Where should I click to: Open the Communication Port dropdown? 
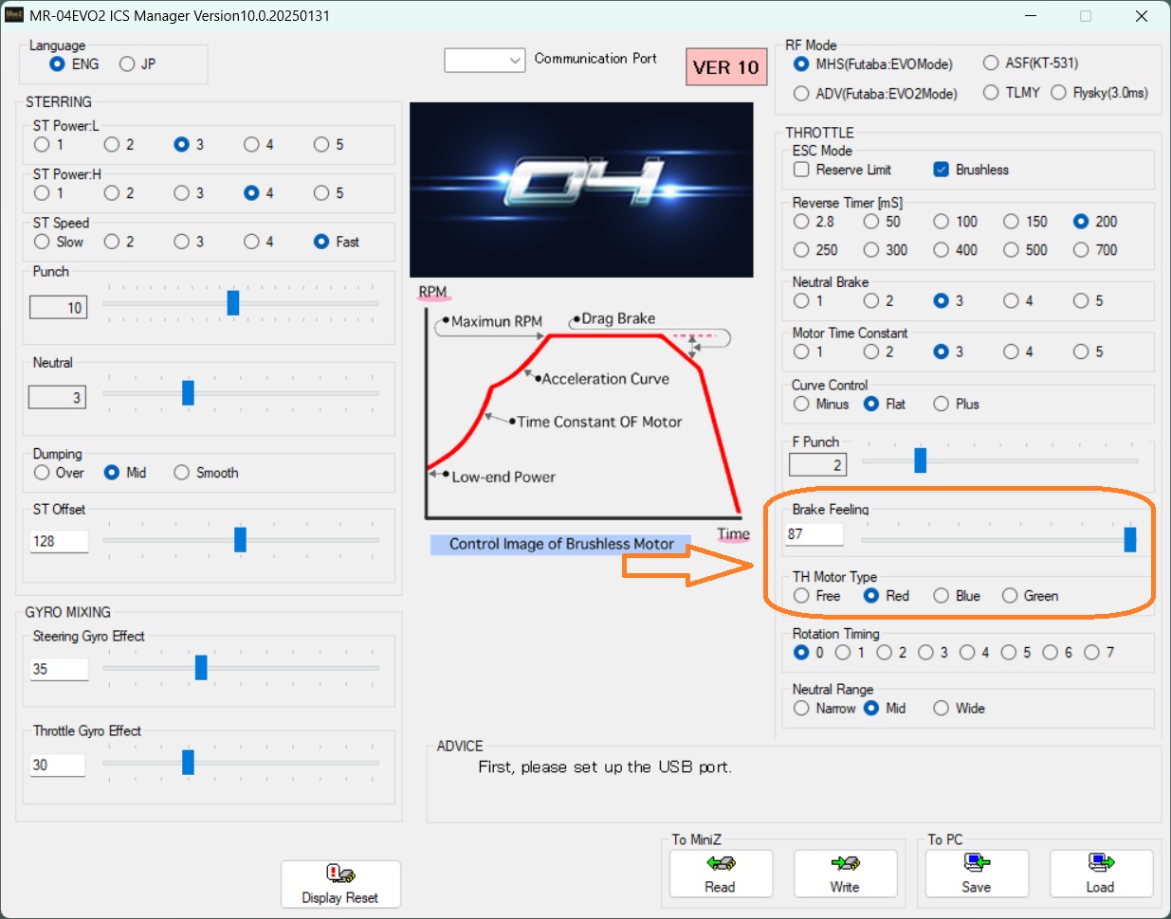(485, 60)
